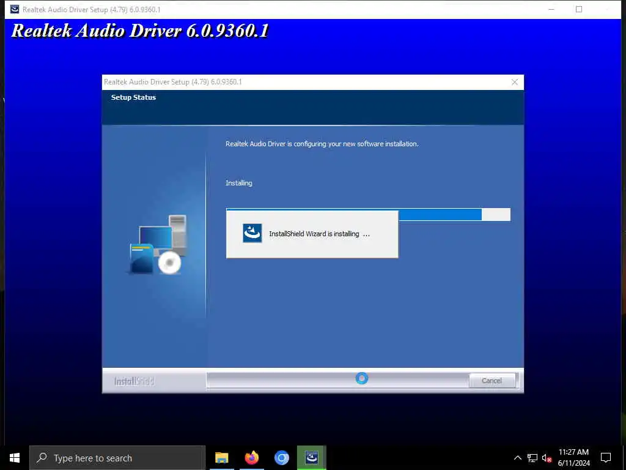Click the computer and disc setup graphic

tap(158, 245)
